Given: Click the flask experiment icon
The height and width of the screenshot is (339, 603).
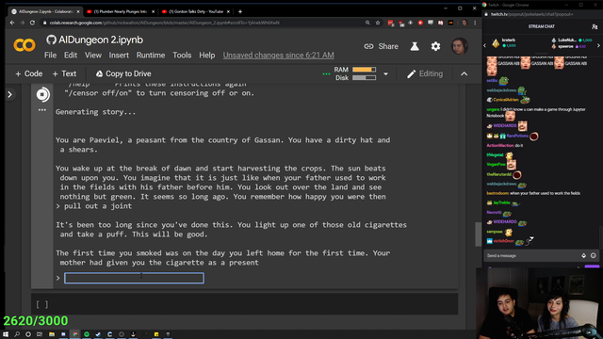Looking at the screenshot, I should 415,46.
